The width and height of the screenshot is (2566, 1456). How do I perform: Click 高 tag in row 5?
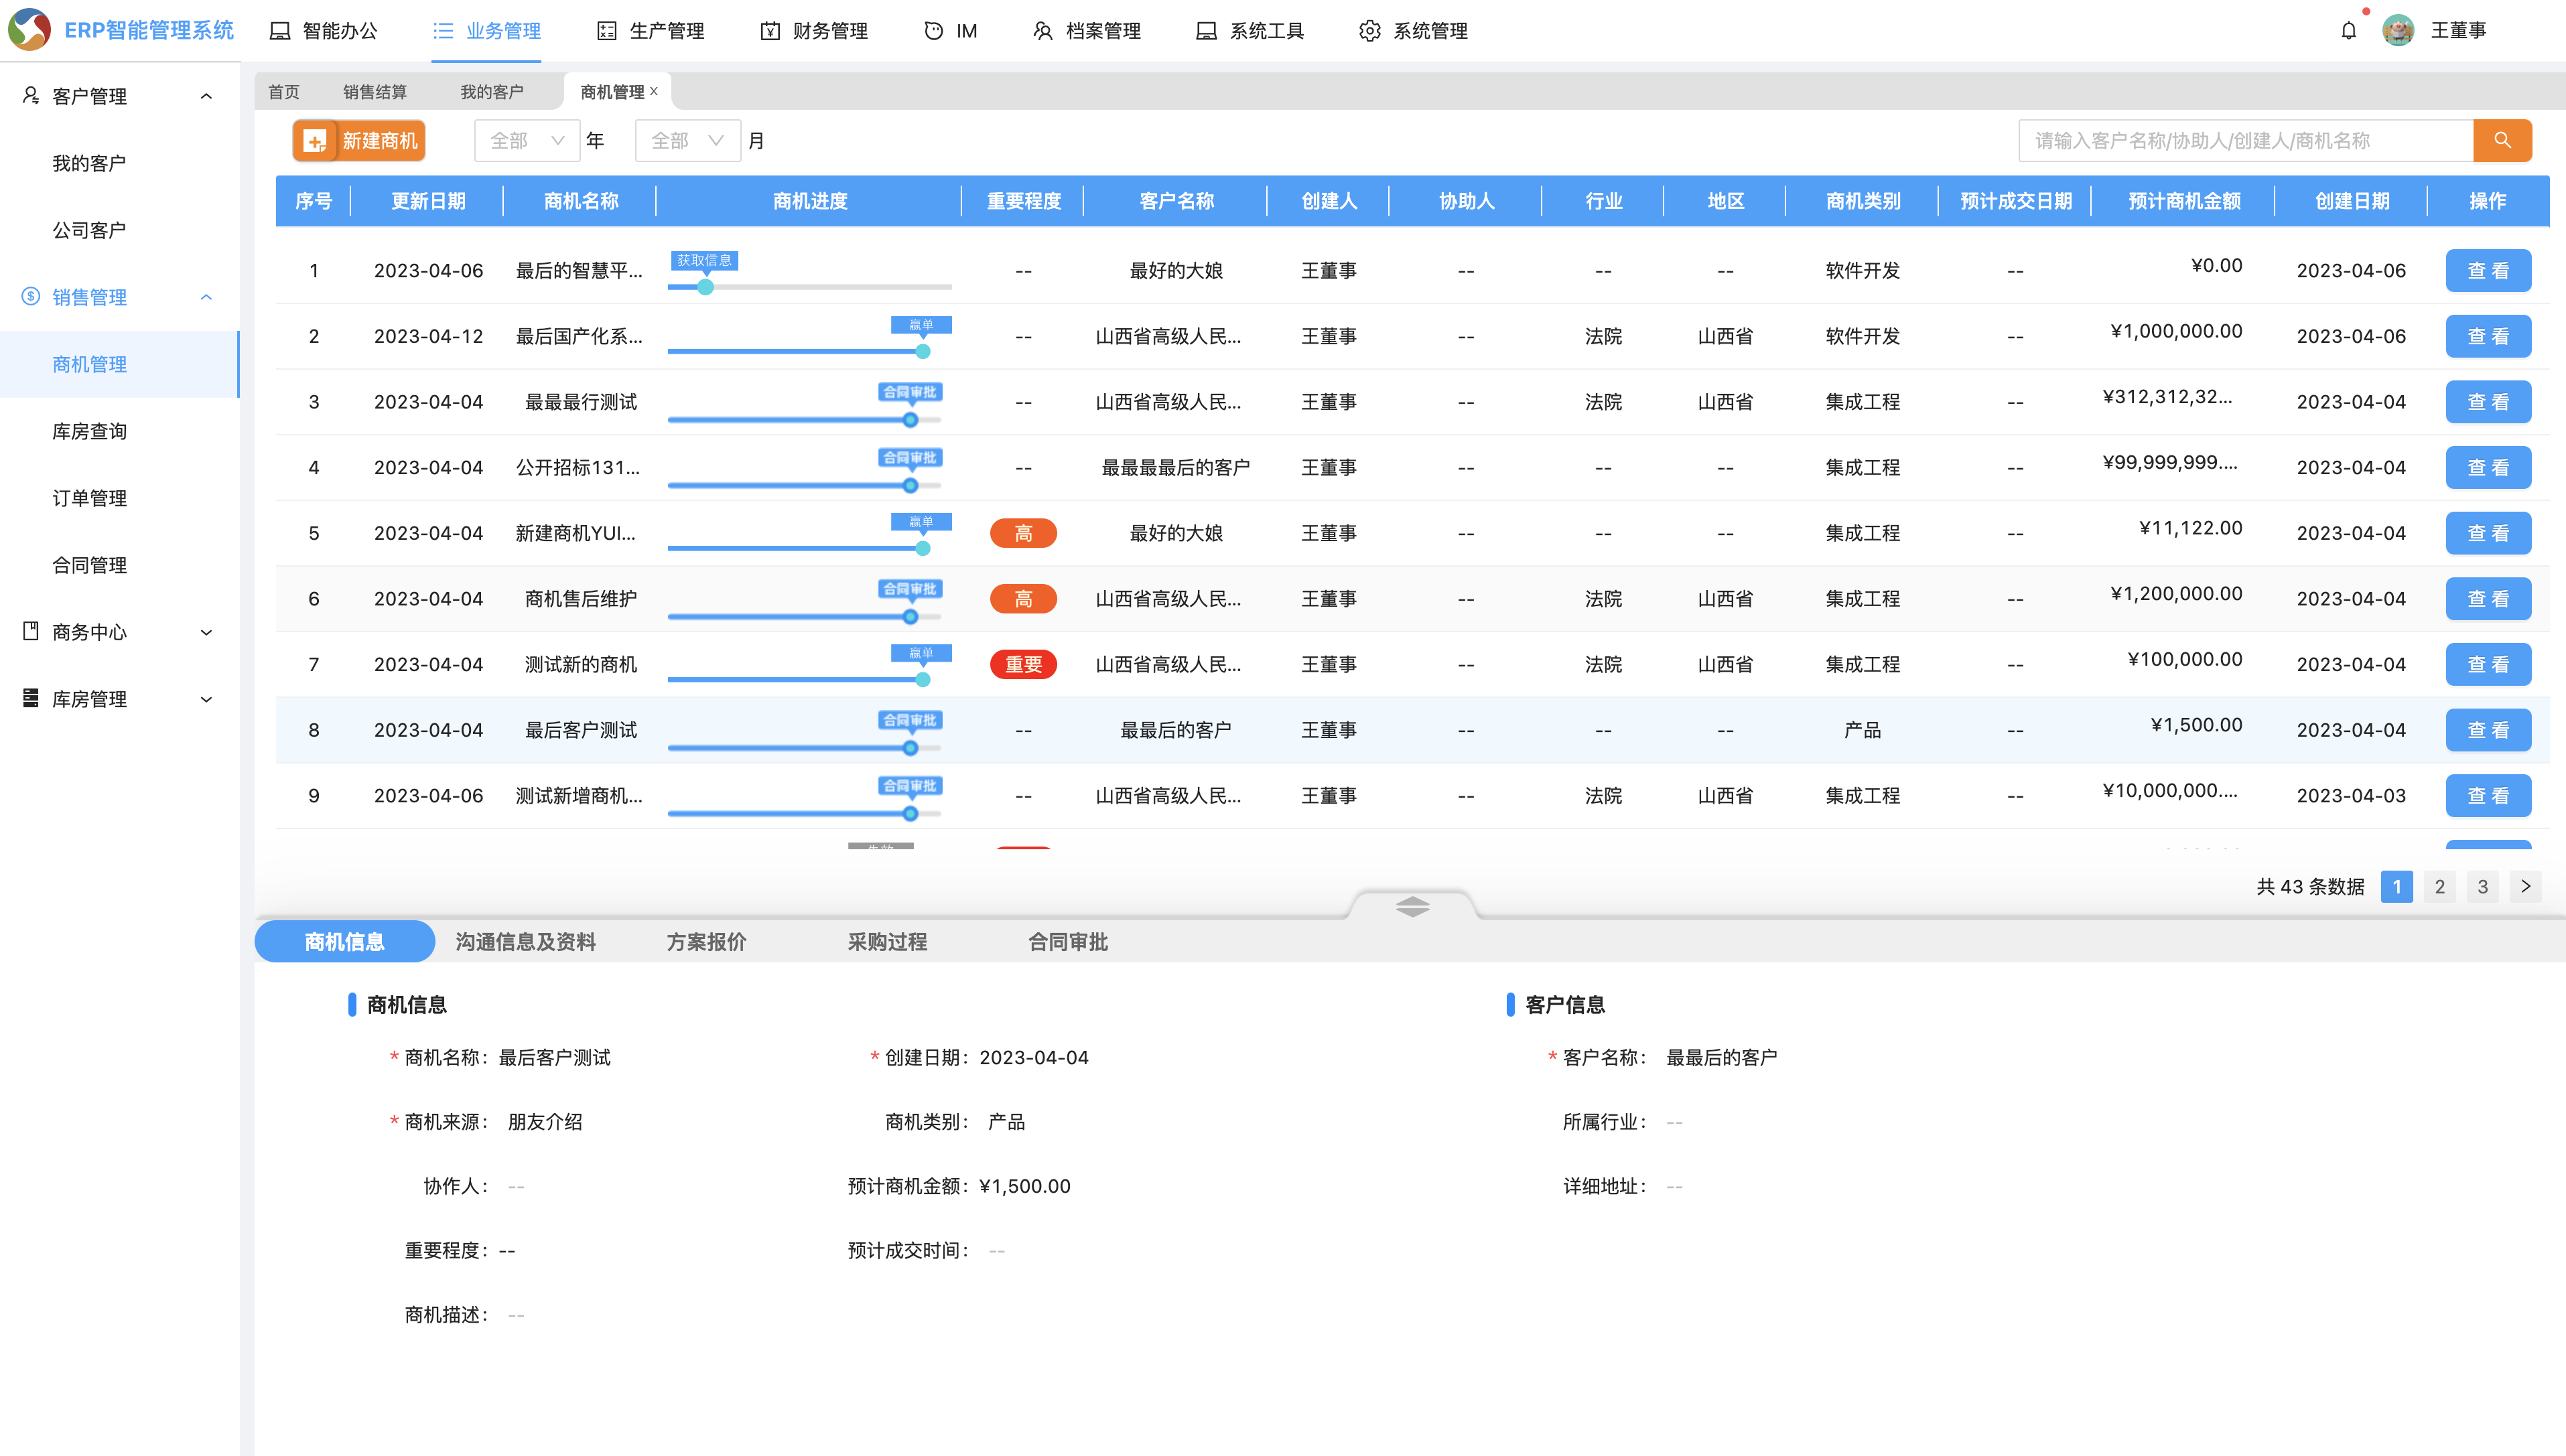point(1024,533)
